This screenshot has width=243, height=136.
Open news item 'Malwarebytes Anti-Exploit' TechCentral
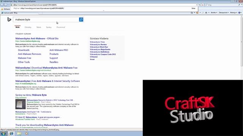point(33,112)
